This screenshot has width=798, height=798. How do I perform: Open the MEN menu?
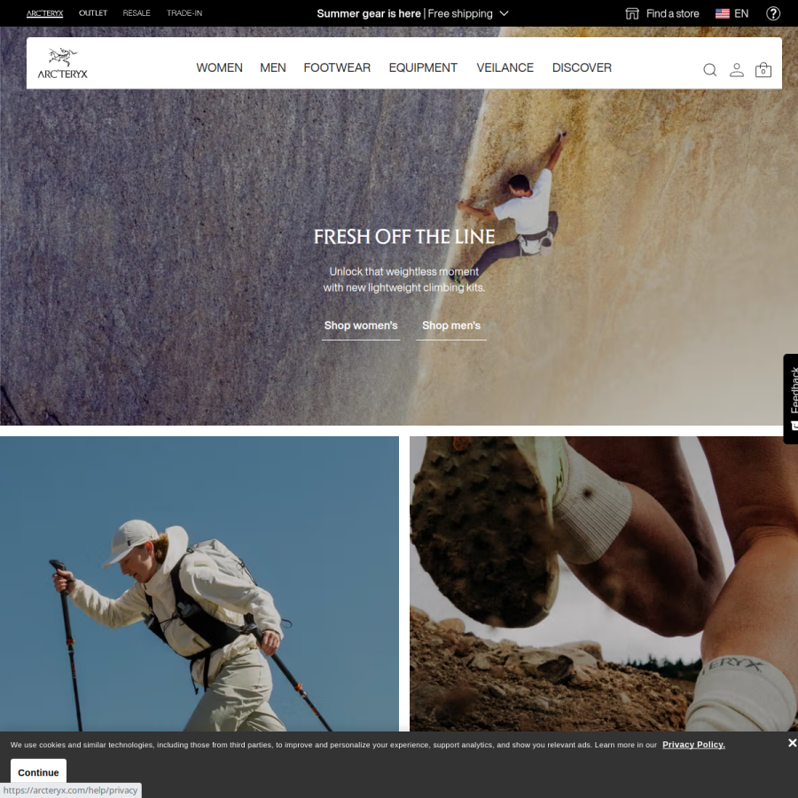[x=273, y=67]
